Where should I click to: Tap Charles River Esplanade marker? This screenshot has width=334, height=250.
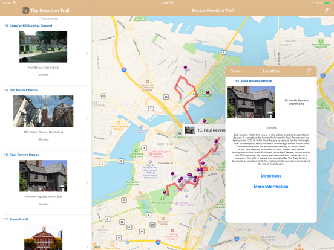[133, 179]
